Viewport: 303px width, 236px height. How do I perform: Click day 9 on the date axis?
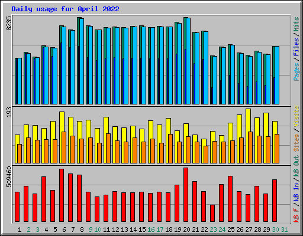(91, 230)
